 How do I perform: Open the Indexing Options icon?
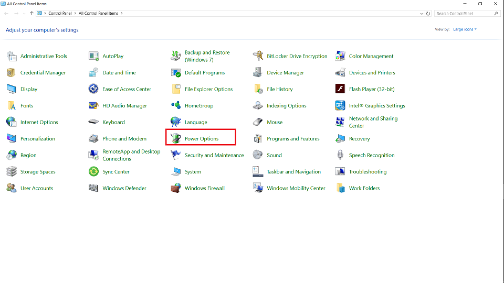258,105
